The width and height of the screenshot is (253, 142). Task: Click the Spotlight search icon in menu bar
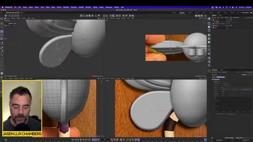tap(230, 7)
